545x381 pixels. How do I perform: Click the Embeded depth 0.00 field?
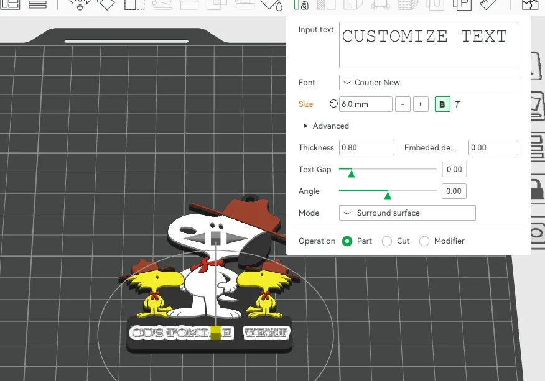tap(493, 147)
